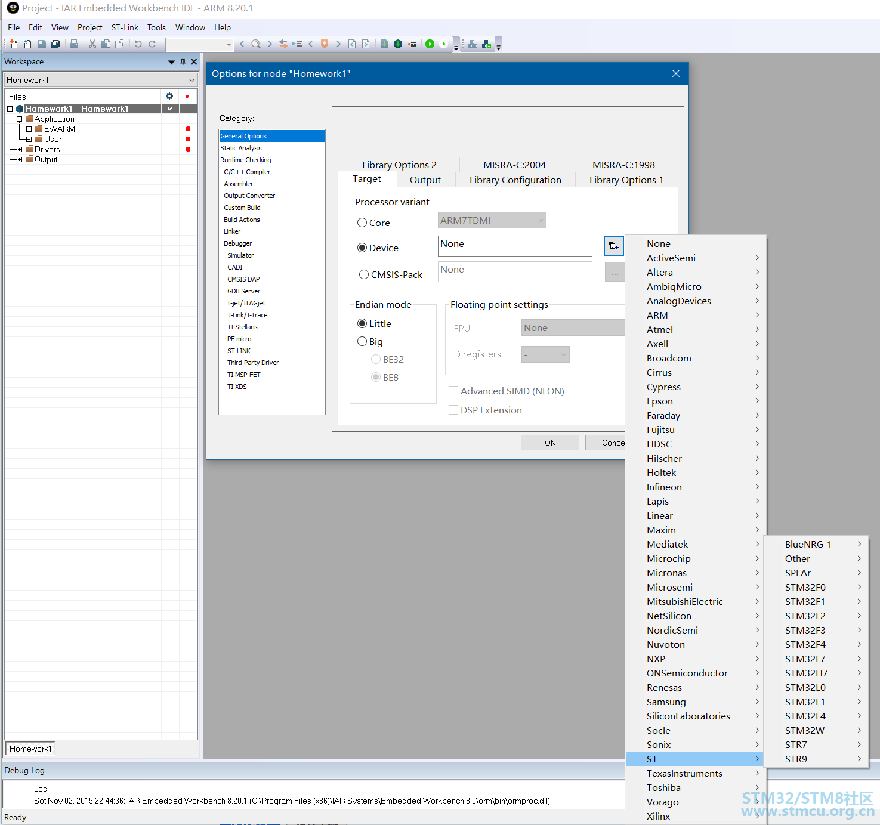Start Download and Debug
Screen dimensions: 880x825
click(430, 44)
